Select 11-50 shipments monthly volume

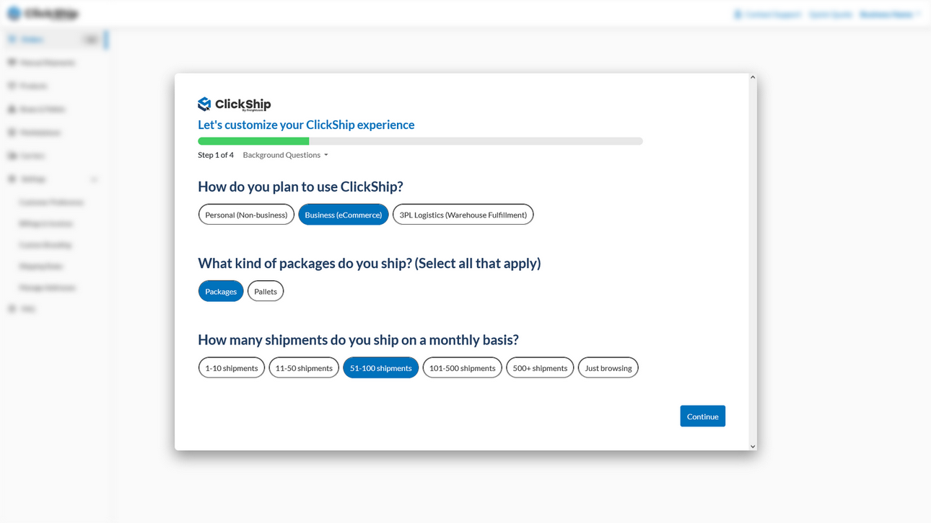click(x=304, y=367)
